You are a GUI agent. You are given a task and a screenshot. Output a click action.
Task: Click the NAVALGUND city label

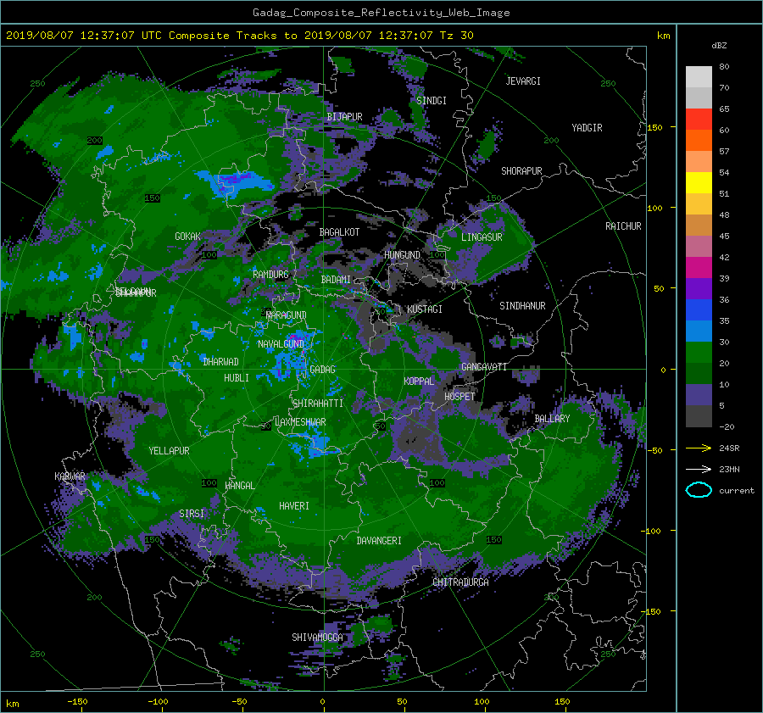coord(281,344)
